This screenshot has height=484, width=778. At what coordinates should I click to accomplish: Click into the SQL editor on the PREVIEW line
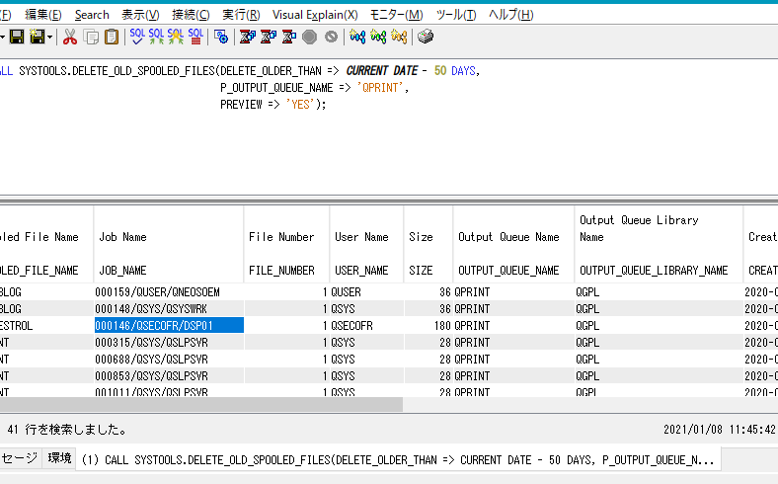(x=272, y=105)
